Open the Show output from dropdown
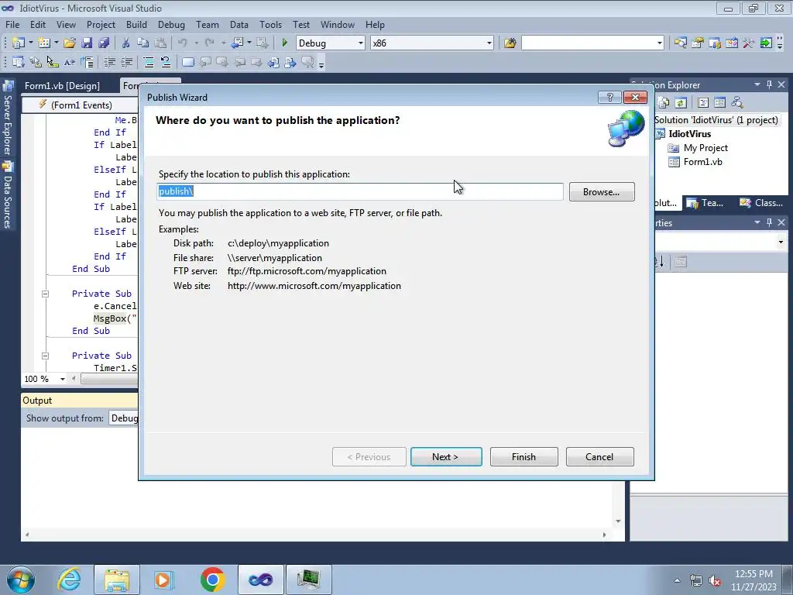This screenshot has width=793, height=595. 124,418
